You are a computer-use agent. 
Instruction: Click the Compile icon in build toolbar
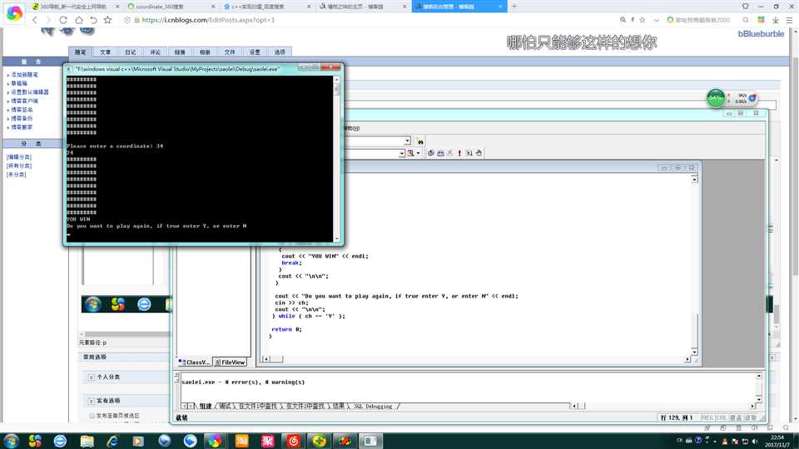point(431,153)
